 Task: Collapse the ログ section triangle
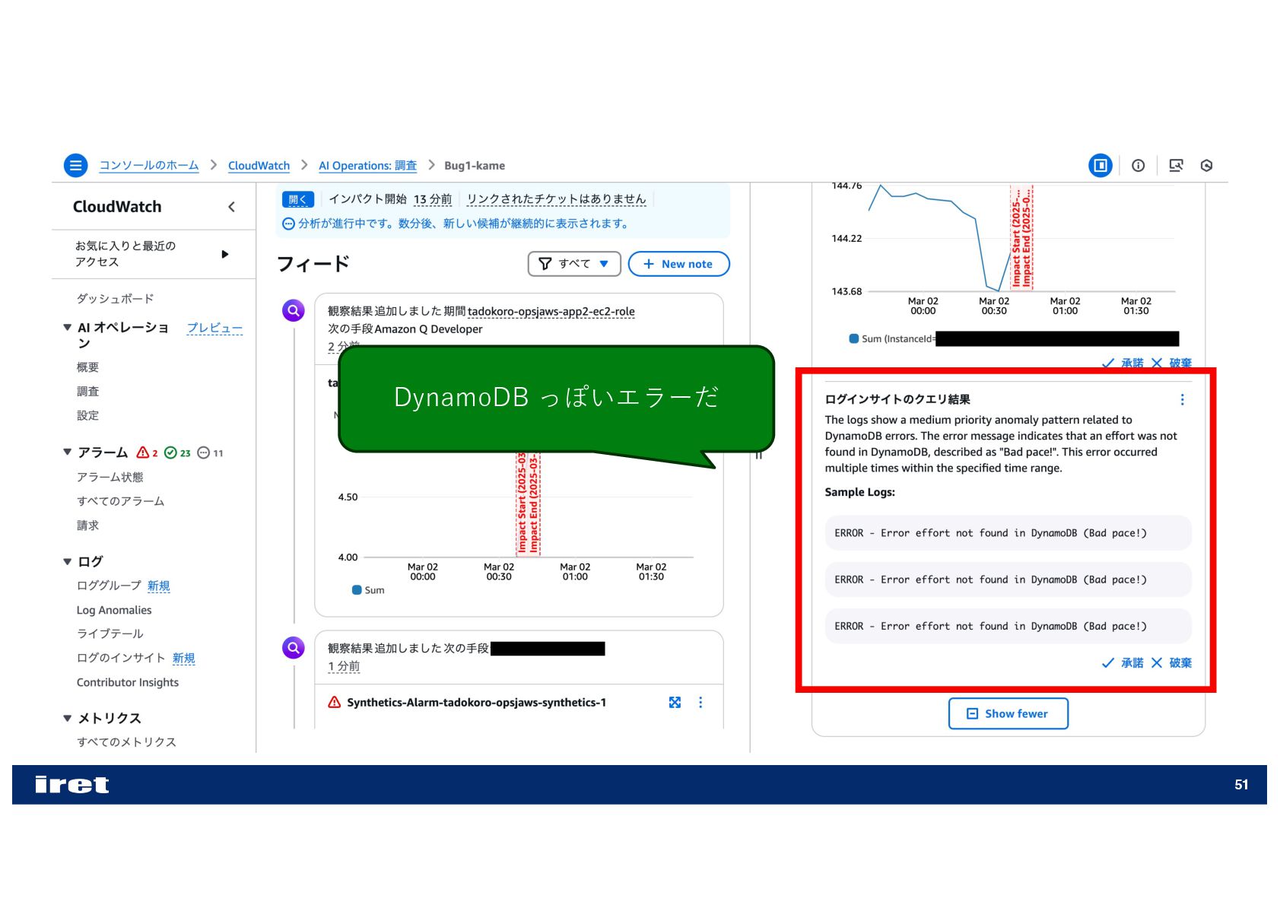(x=67, y=561)
